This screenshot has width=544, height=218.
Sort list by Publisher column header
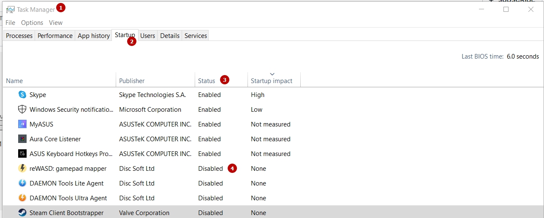(132, 81)
